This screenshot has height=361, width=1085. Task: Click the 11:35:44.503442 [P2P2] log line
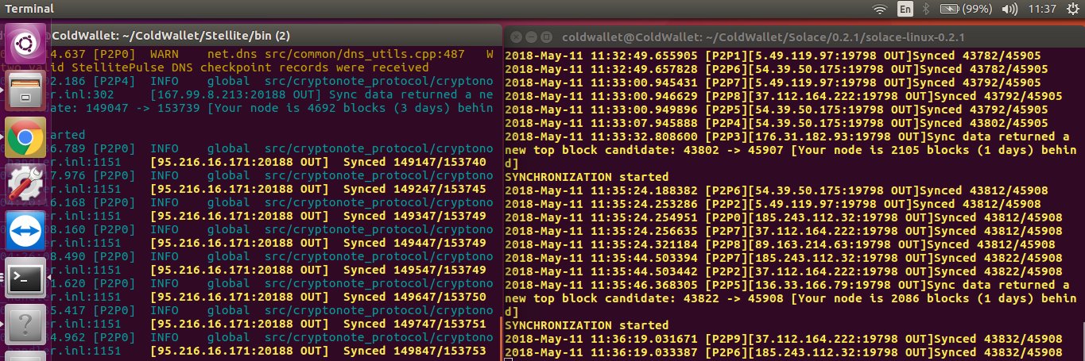pyautogui.click(x=784, y=271)
